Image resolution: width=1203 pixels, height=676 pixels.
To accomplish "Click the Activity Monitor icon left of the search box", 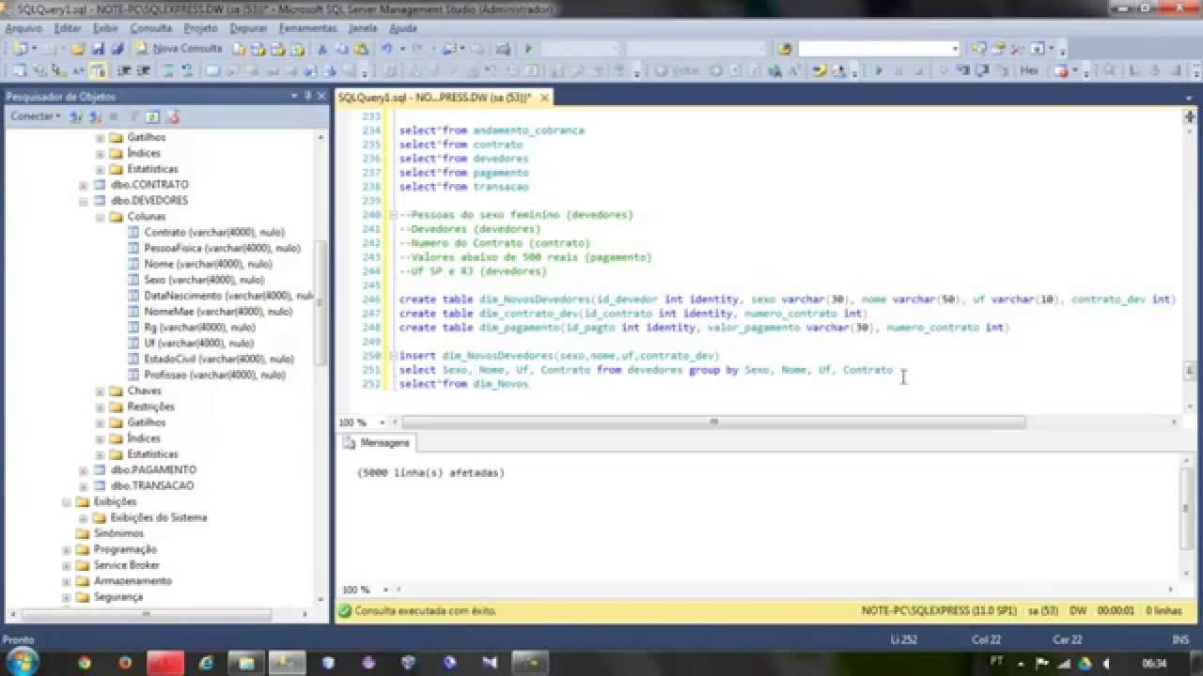I will (x=785, y=49).
